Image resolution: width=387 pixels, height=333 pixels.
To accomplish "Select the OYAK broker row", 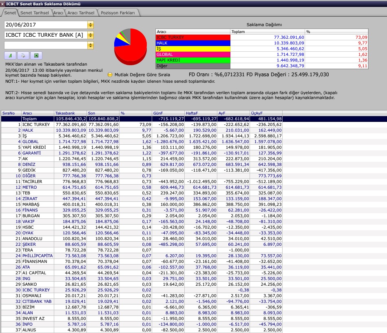I will 142,233.
